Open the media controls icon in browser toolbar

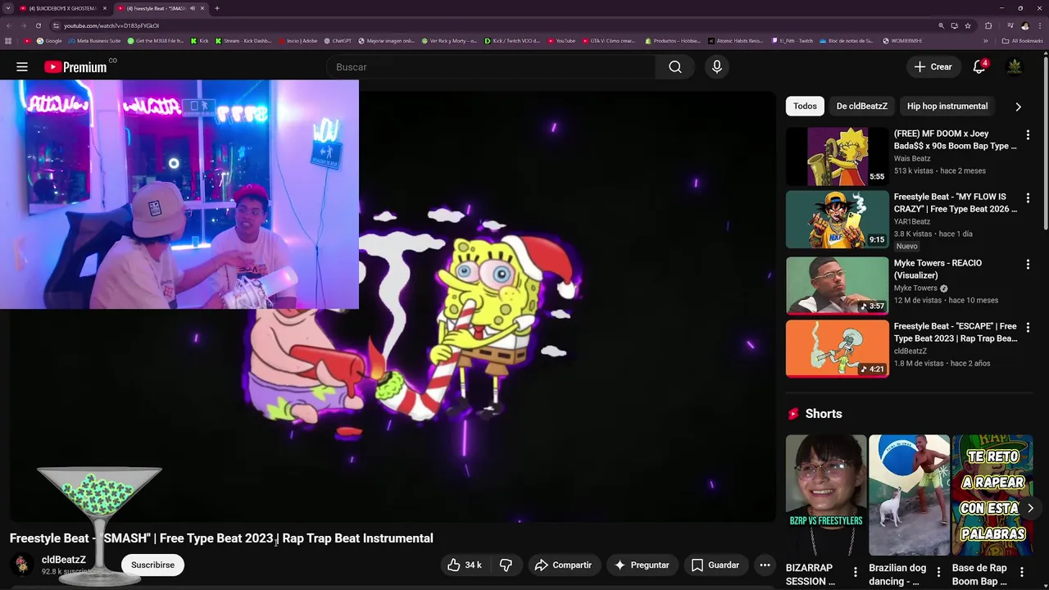(1010, 25)
